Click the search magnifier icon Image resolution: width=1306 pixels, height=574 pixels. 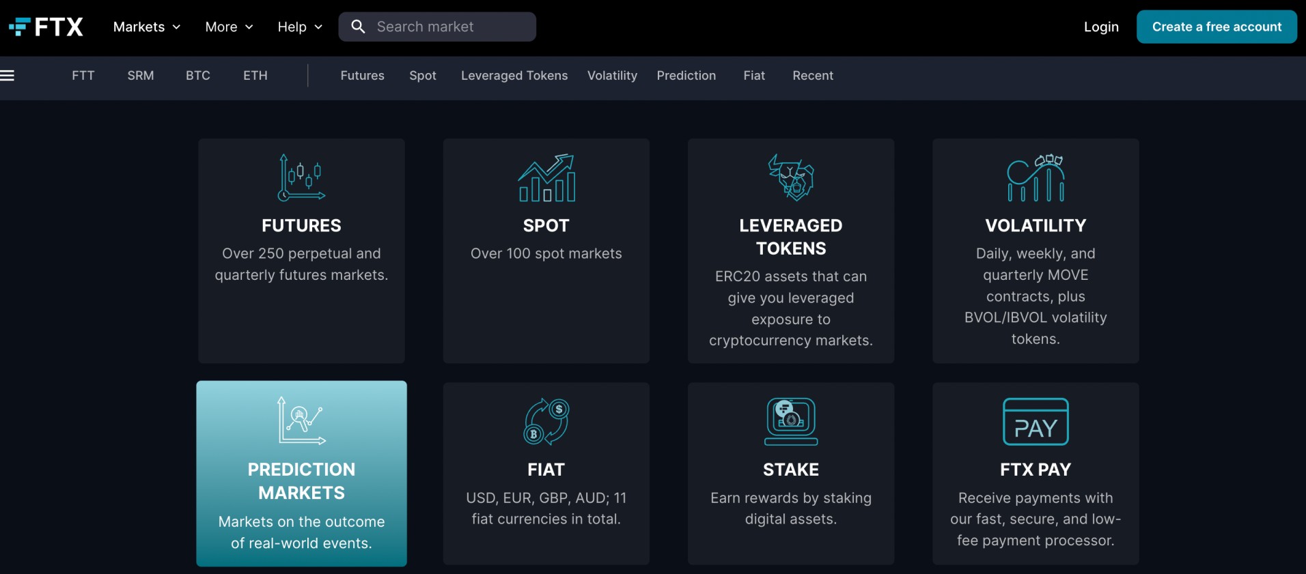point(358,27)
